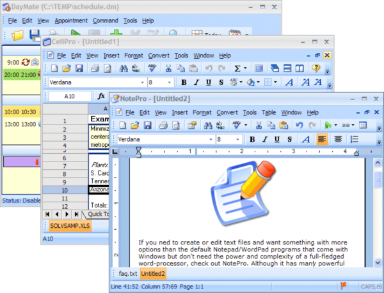Expand NotePro green picture insert dropdown arrow
Screen dimensions: 384x293
pyautogui.click(x=335, y=125)
